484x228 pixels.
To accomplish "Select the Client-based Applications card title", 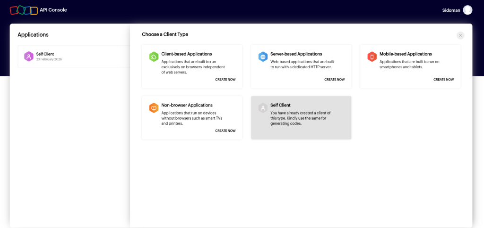I will coord(186,54).
